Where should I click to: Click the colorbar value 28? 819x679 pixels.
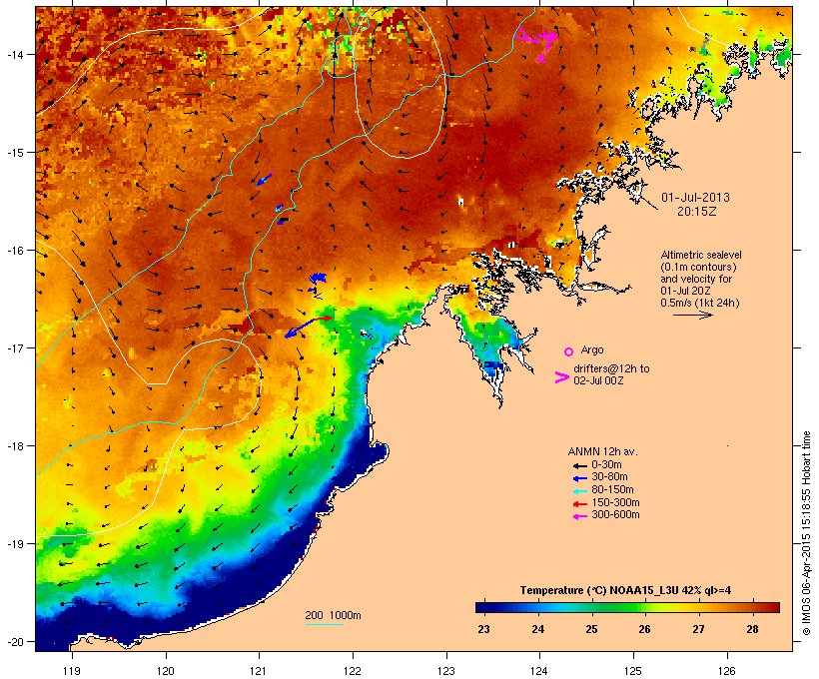752,629
